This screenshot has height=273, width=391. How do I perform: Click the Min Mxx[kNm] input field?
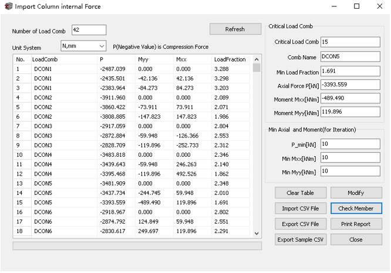pyautogui.click(x=350, y=157)
